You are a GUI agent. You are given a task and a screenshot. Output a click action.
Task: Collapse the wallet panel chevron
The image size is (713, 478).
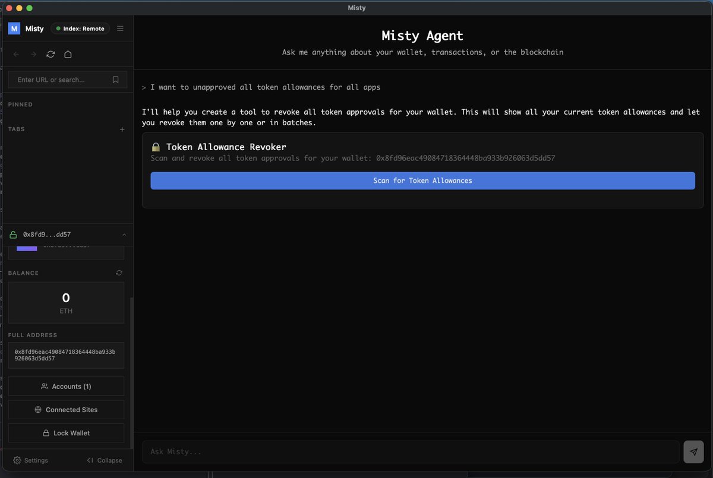(x=124, y=235)
